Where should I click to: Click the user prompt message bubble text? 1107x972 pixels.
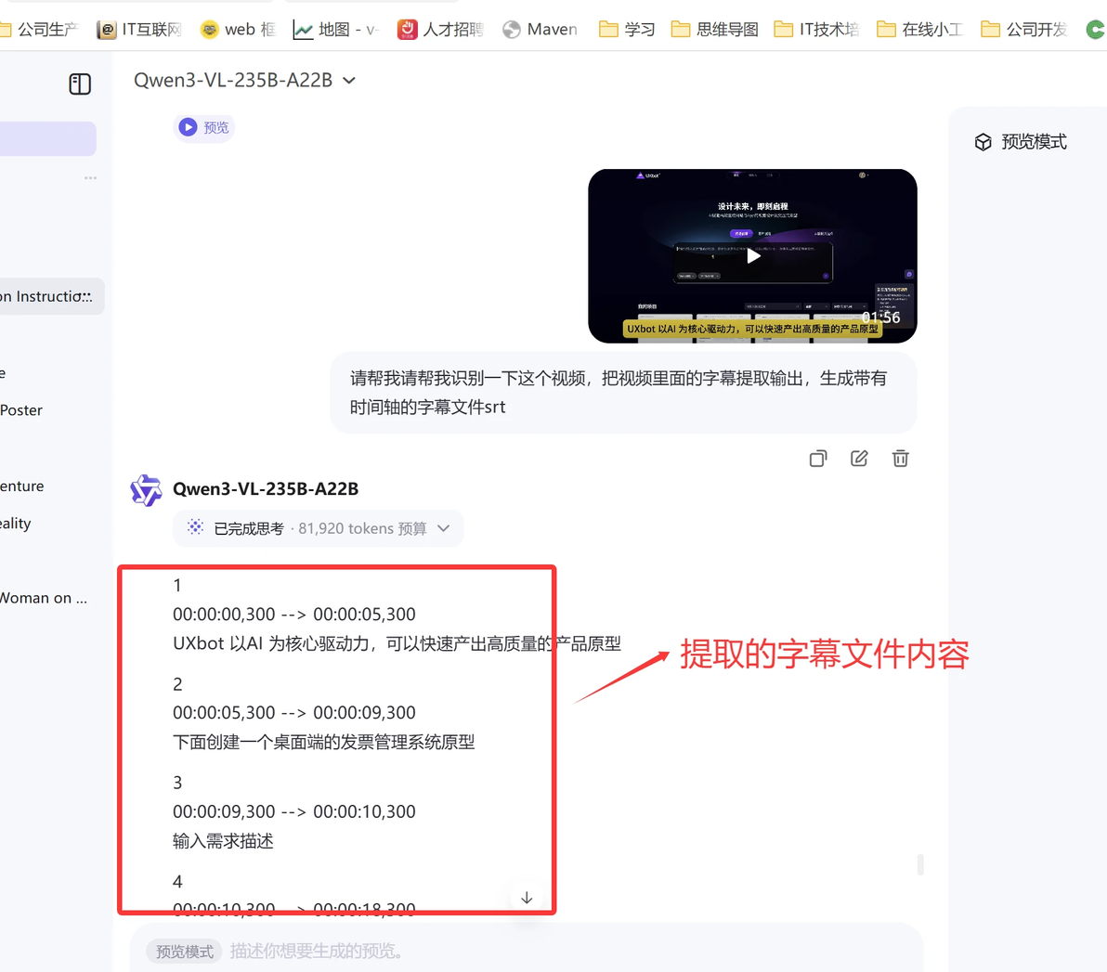tap(619, 393)
